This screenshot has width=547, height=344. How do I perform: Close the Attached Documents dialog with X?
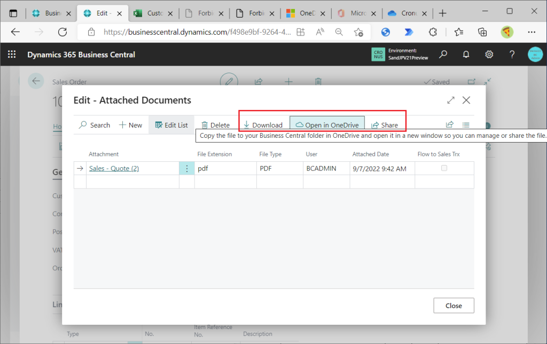[466, 100]
